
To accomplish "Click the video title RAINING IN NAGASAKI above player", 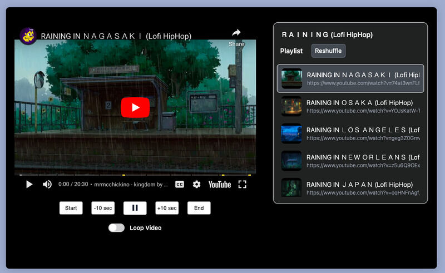I will pyautogui.click(x=116, y=36).
